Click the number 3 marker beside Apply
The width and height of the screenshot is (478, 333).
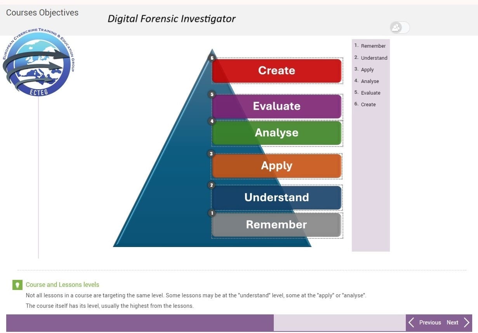click(211, 154)
